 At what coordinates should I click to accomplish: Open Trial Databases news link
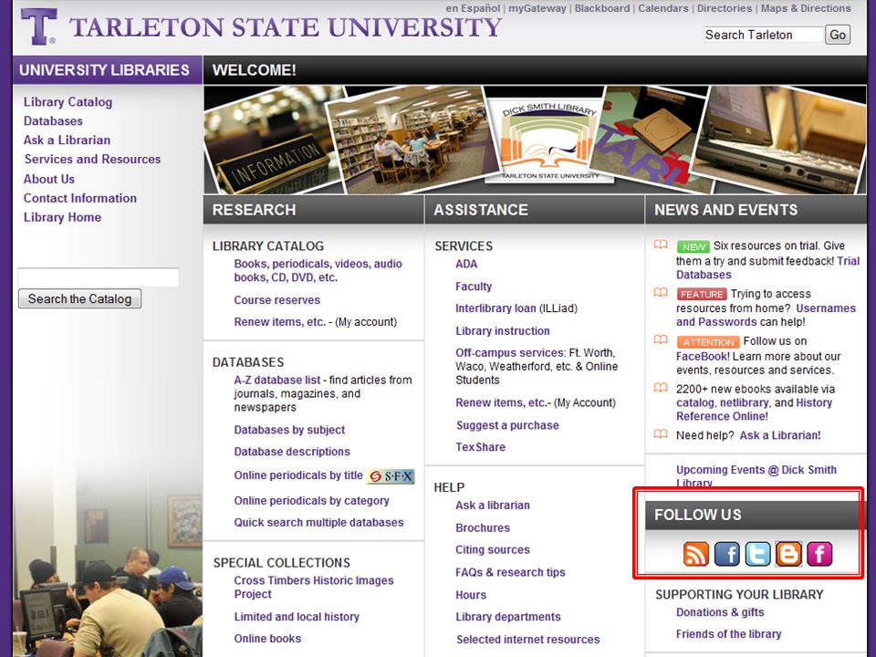coord(768,268)
